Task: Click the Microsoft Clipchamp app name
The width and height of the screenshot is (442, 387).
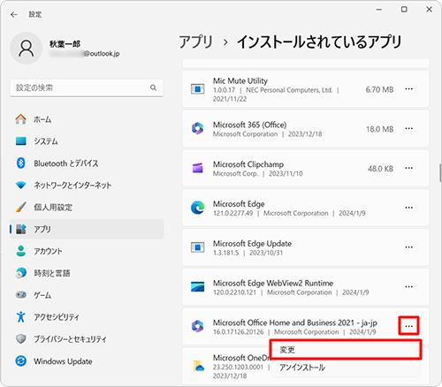Action: (x=248, y=164)
